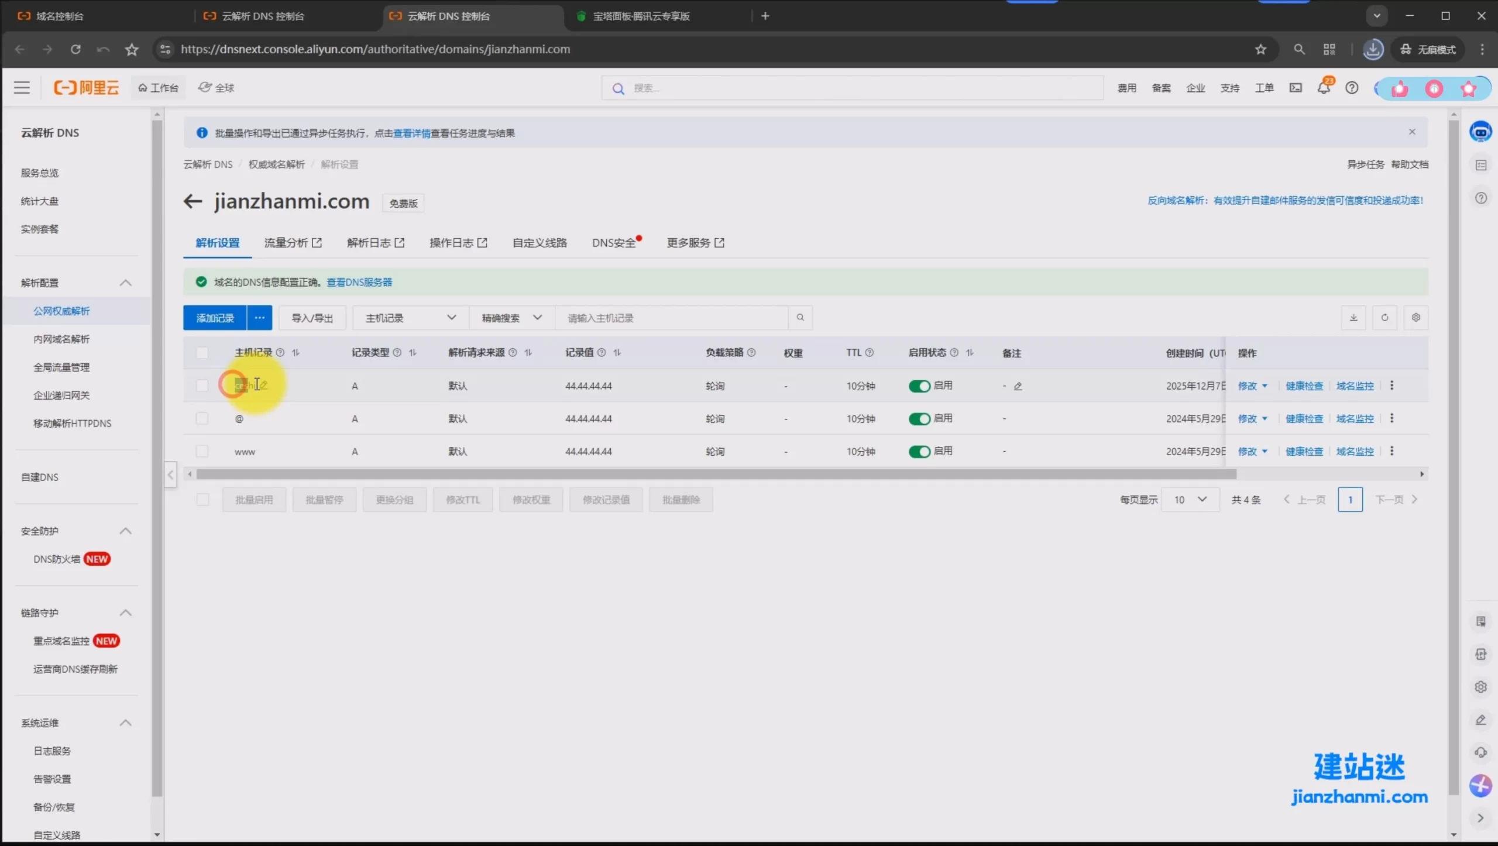Click the download records icon
1498x846 pixels.
click(x=1353, y=318)
